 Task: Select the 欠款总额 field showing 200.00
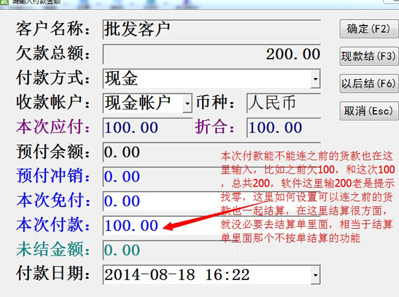click(212, 54)
